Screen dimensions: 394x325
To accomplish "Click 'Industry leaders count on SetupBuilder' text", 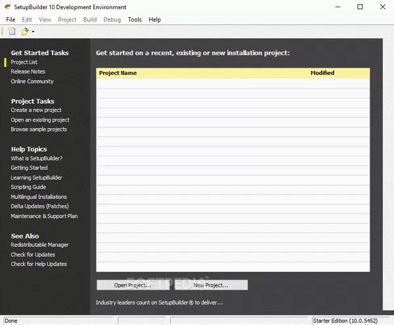I will tap(159, 303).
